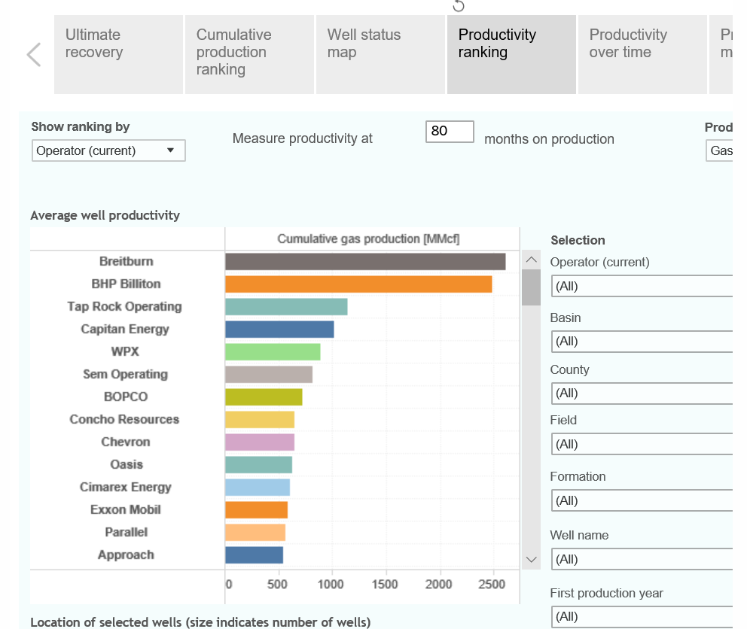This screenshot has height=629, width=747.
Task: Click the Breitburn operator label
Action: click(x=127, y=261)
